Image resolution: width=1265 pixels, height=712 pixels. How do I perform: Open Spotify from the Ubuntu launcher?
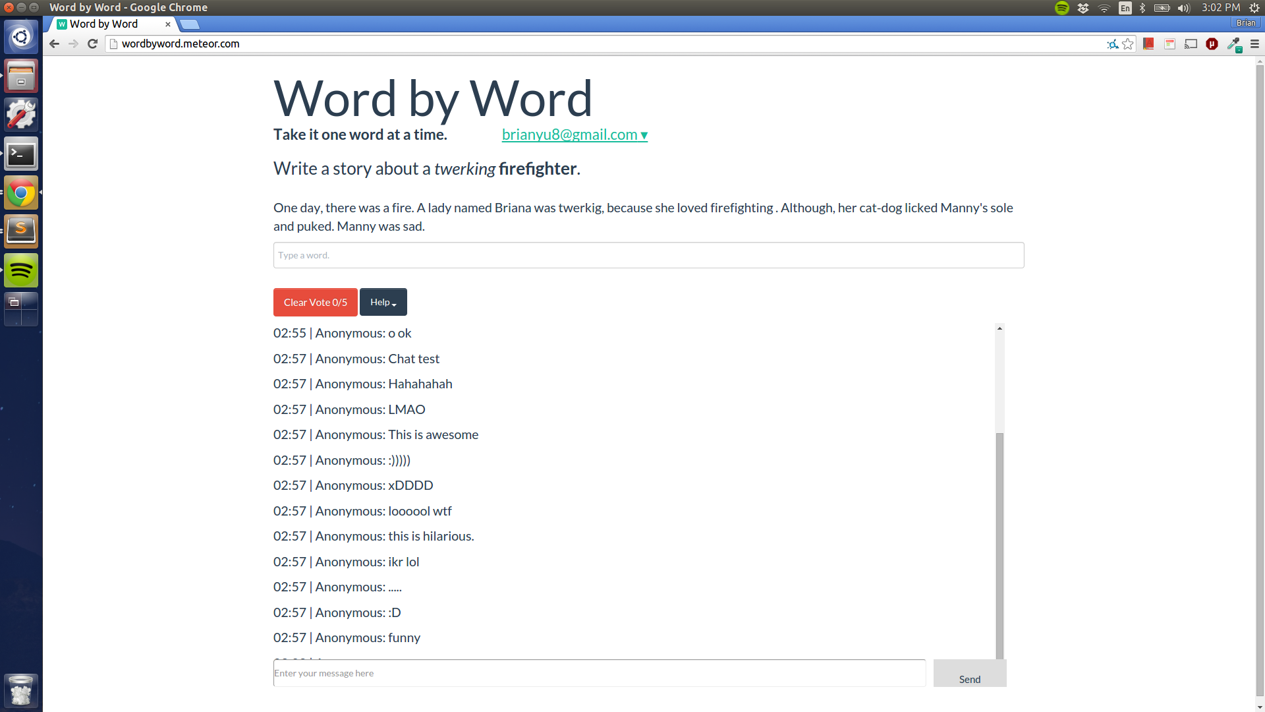click(x=21, y=270)
